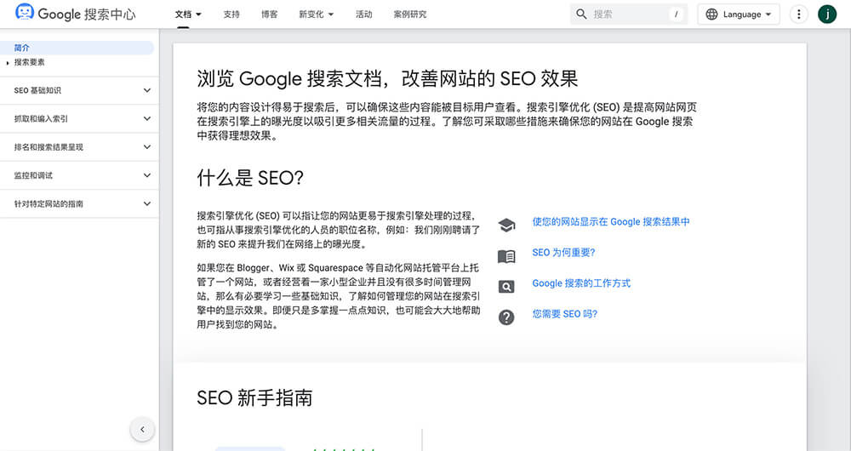Viewport: 851px width, 451px height.
Task: Go to the 案例研究 tab
Action: coord(410,14)
